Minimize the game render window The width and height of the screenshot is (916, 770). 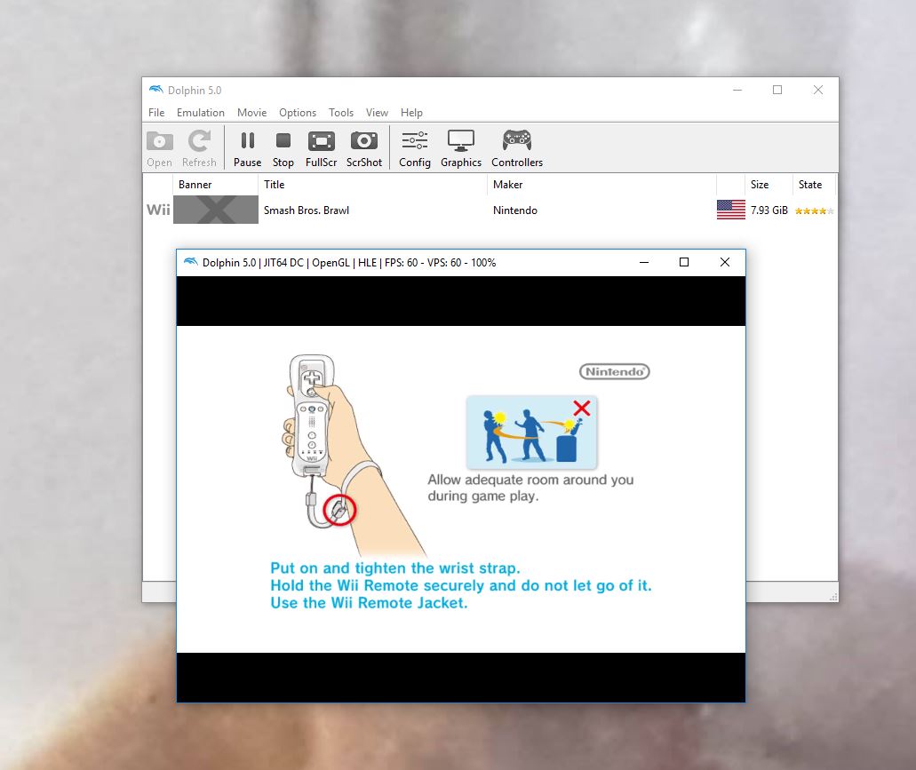click(644, 263)
